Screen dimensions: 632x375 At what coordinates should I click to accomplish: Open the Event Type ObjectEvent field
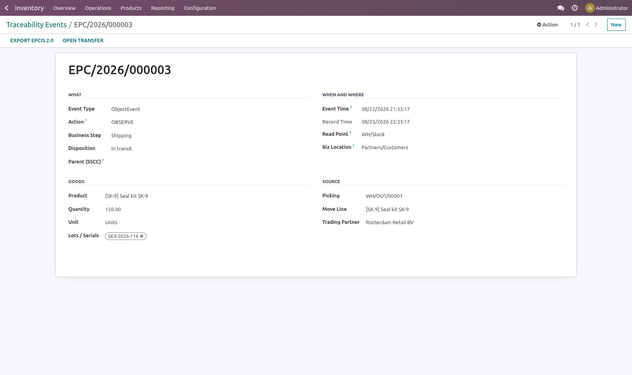pyautogui.click(x=210, y=109)
